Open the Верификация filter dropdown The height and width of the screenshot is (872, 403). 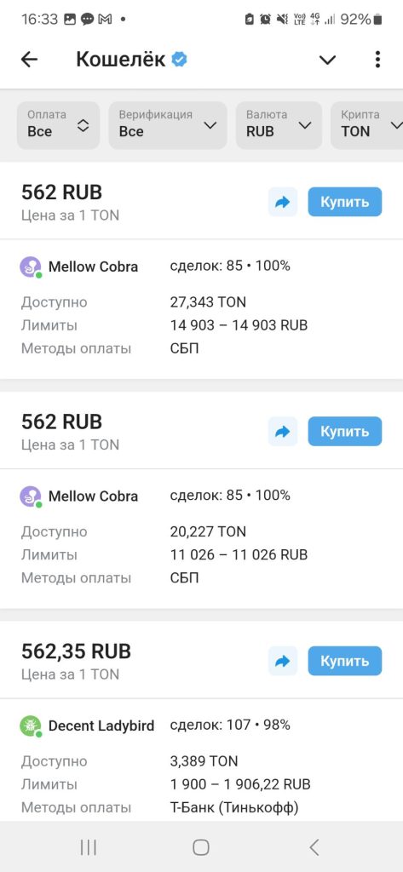tap(168, 125)
